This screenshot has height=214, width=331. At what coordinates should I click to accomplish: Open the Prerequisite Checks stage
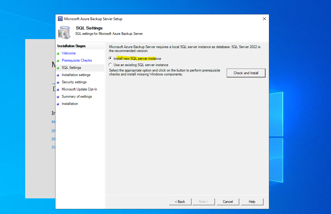(x=77, y=60)
